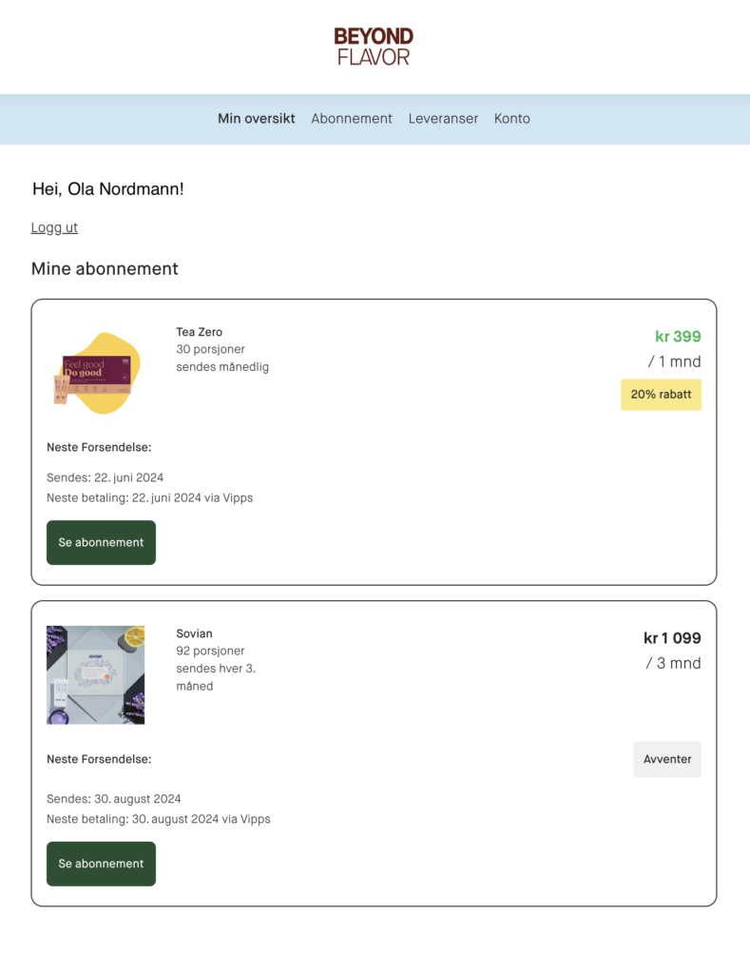This screenshot has height=974, width=750.
Task: Click the green kr 399 price
Action: point(678,337)
